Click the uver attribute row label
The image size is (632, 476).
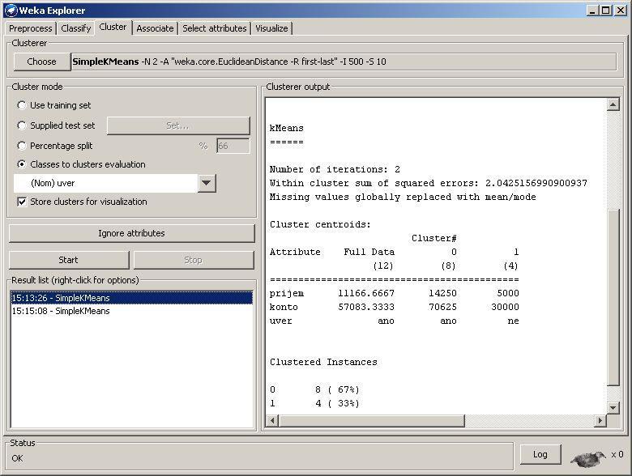click(x=281, y=321)
